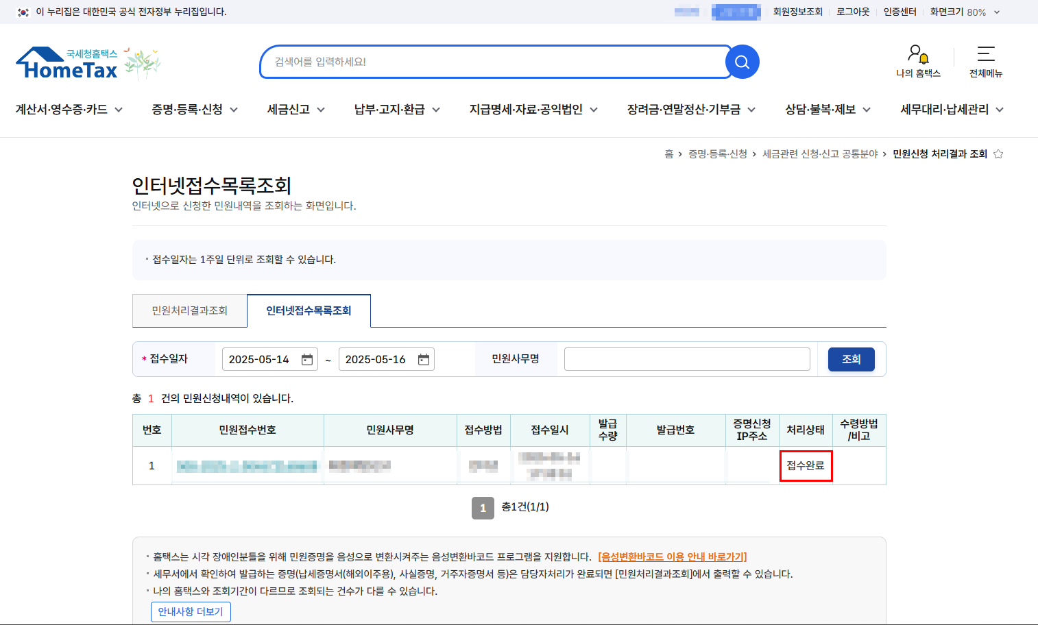This screenshot has width=1038, height=625.
Task: Open 인증센터 link
Action: coord(900,12)
